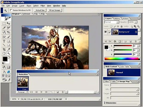The width and height of the screenshot is (143, 107).
Task: Select the Paintbrush tool
Action: coord(8,37)
